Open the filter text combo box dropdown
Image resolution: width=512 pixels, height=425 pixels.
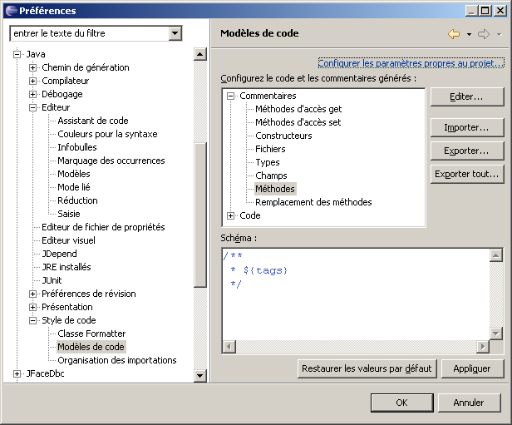click(175, 33)
